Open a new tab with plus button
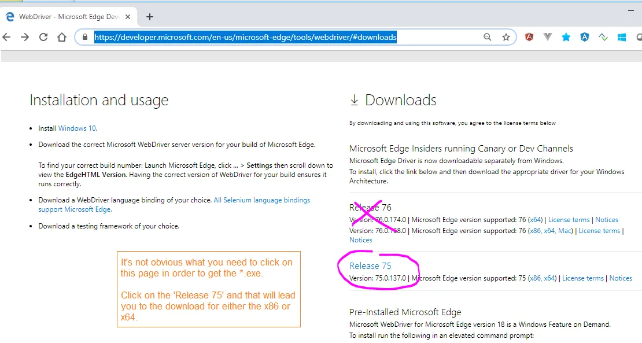The height and width of the screenshot is (343, 642). [x=150, y=17]
